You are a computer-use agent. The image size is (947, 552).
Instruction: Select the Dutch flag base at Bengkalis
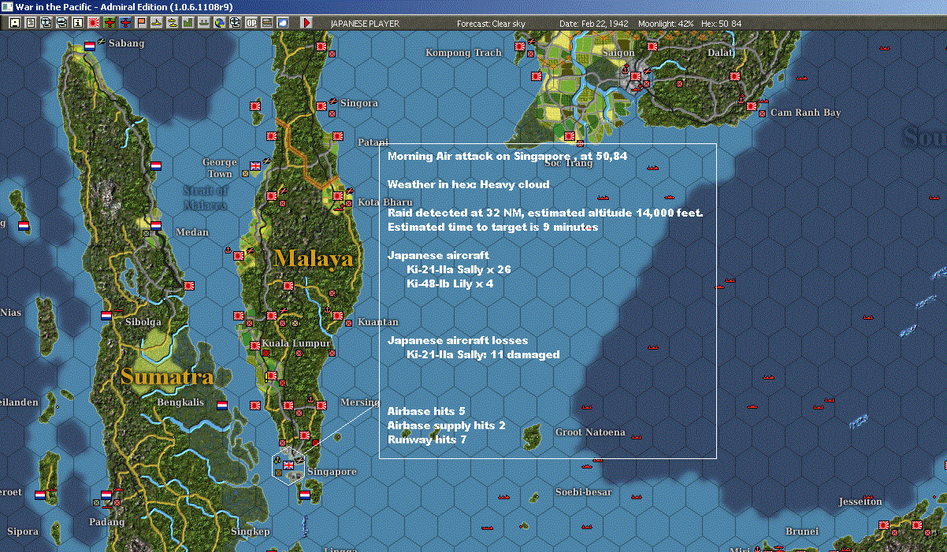222,406
